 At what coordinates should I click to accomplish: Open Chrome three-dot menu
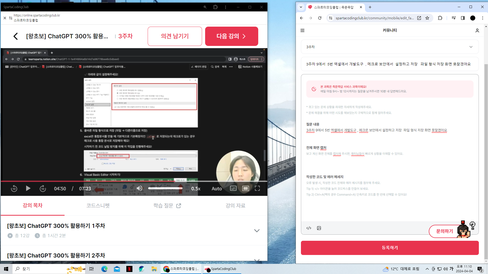482,18
